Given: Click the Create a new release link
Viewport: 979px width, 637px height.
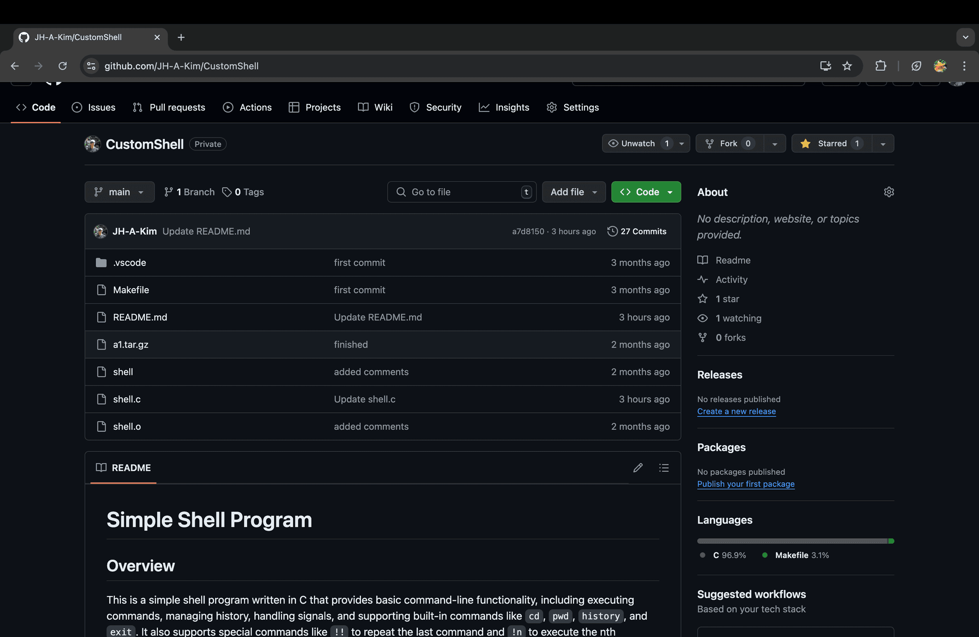Looking at the screenshot, I should (736, 411).
